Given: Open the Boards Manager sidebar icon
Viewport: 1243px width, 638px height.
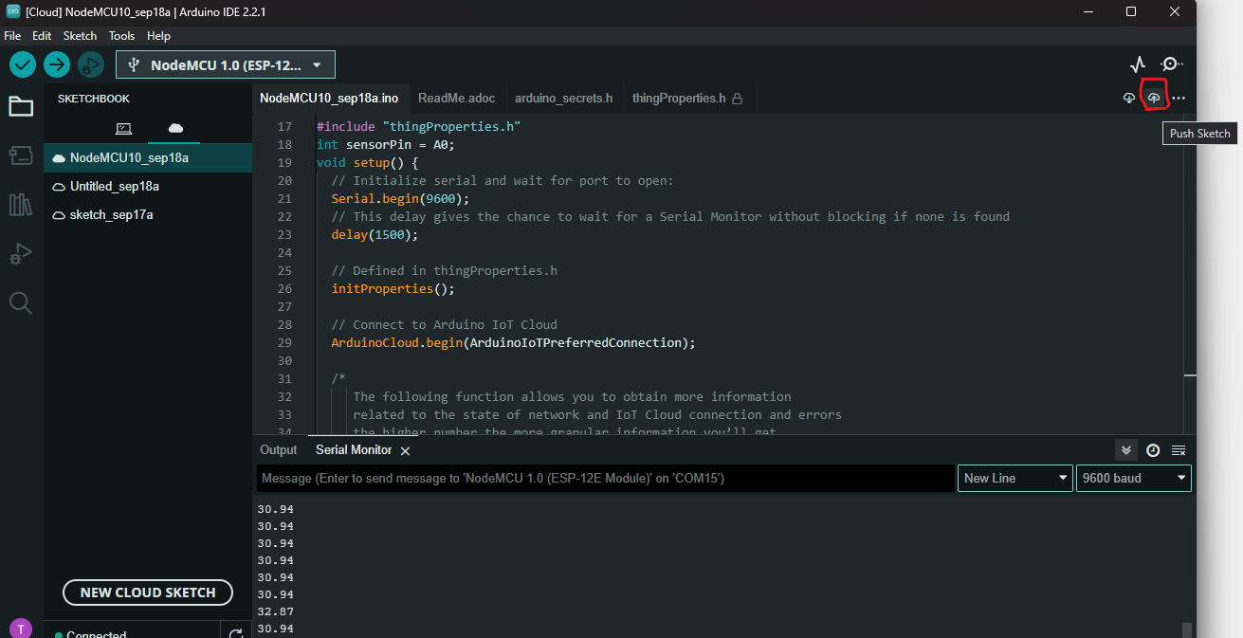Looking at the screenshot, I should (x=21, y=155).
